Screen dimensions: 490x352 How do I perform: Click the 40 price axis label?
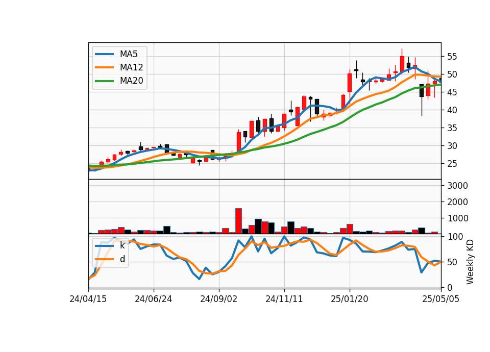point(452,110)
